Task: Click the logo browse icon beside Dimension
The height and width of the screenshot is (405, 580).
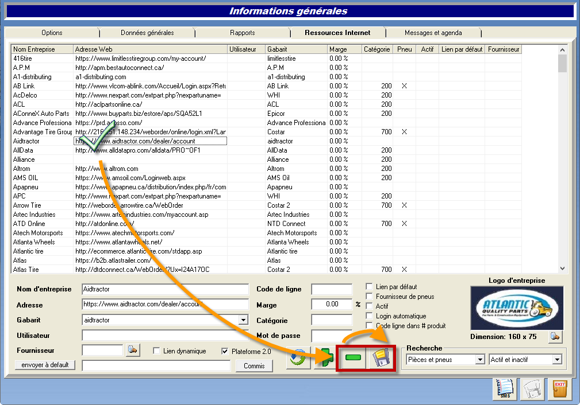Action: pos(555,336)
